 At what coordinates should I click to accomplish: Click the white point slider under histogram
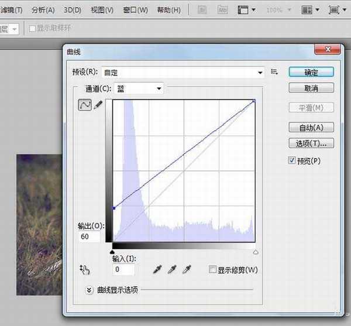click(255, 252)
